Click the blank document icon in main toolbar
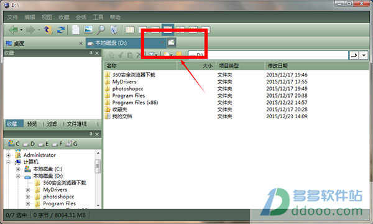This screenshot has height=224, width=373. pos(76,30)
